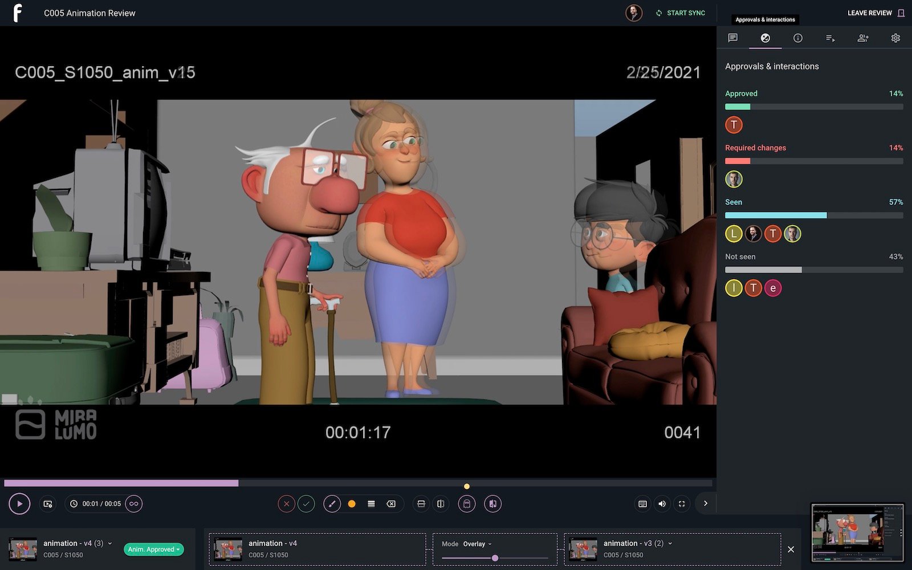This screenshot has width=912, height=570.
Task: Toggle the ghost overlay icon
Action: [x=467, y=504]
